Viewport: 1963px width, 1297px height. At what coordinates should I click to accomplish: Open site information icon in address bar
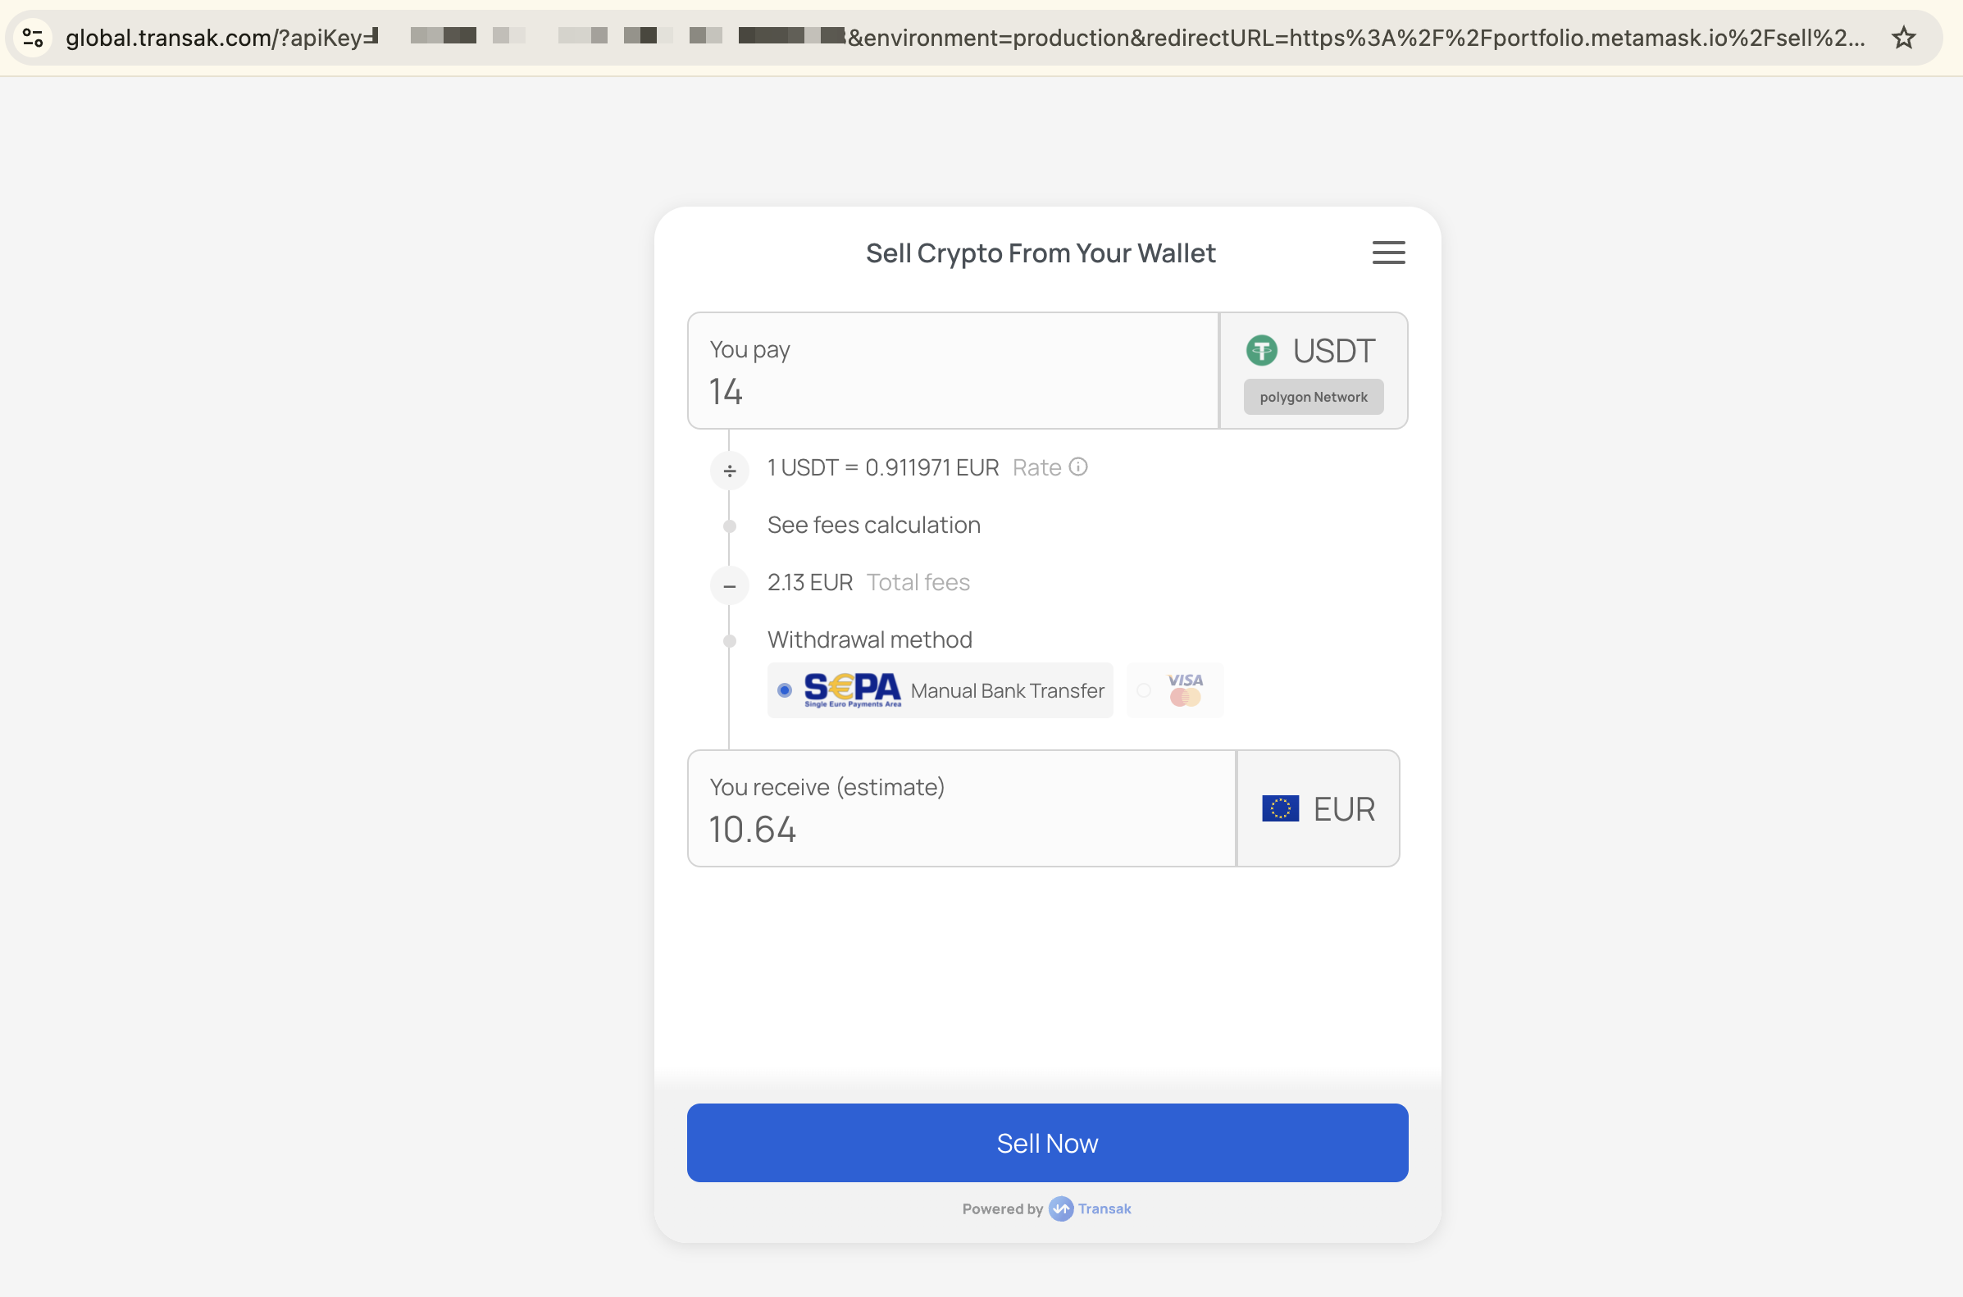click(x=33, y=38)
